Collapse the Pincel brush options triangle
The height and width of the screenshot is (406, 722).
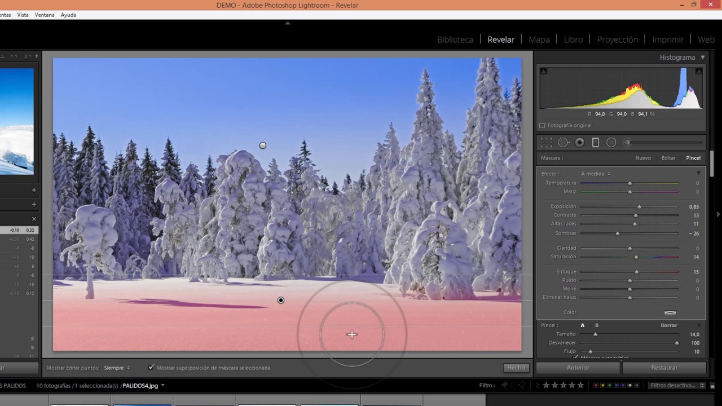[x=699, y=325]
